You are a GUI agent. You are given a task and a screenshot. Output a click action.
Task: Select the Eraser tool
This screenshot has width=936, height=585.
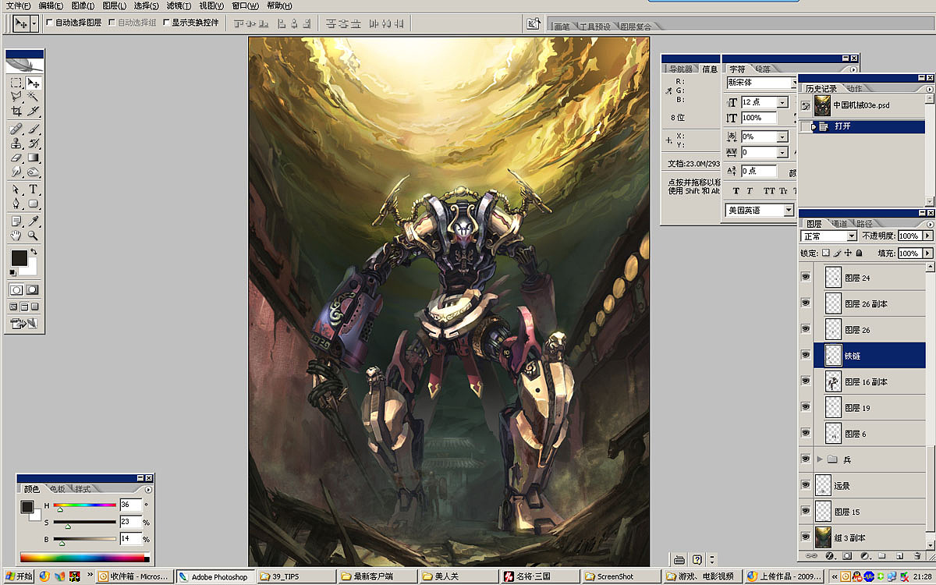tap(16, 158)
